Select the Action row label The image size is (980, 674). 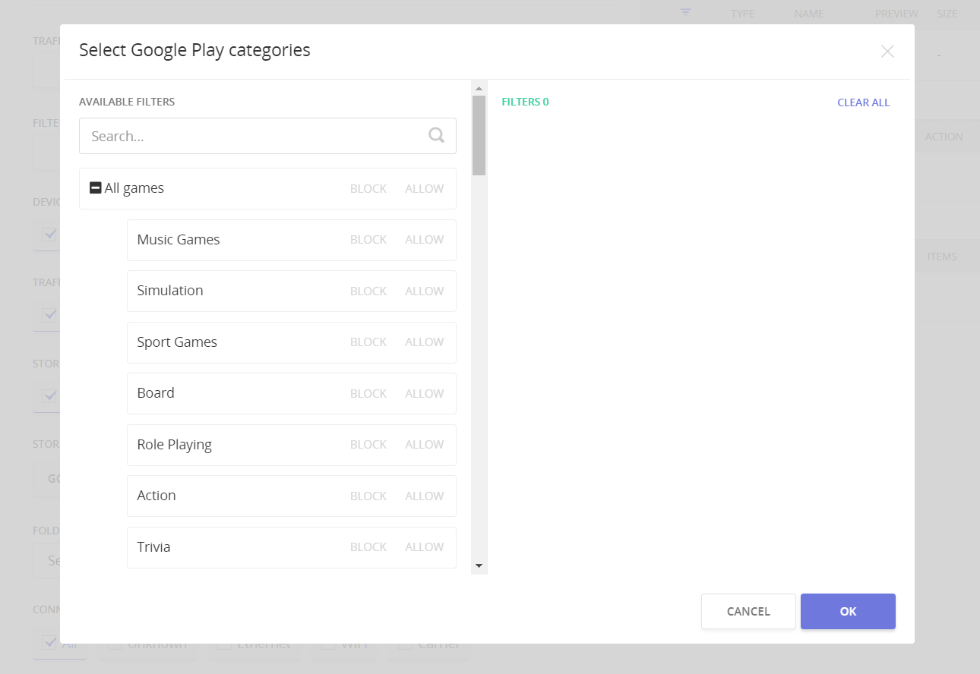tap(156, 496)
